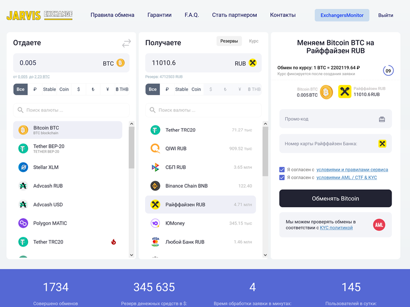Click the ExchangersMonitor button
This screenshot has width=410, height=307.
click(x=342, y=15)
